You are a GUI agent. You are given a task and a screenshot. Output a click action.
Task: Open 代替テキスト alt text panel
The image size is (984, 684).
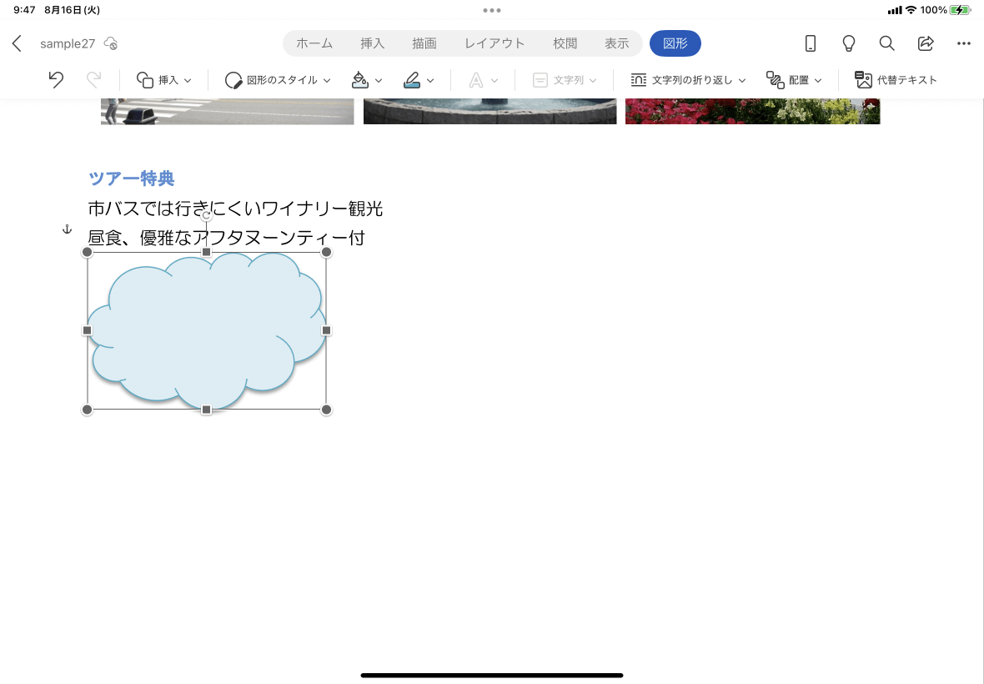[x=896, y=80]
